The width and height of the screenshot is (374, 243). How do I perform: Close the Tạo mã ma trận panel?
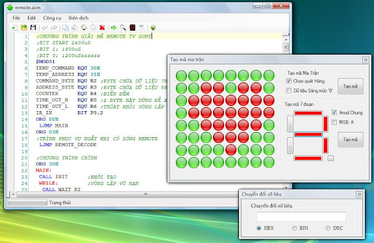pyautogui.click(x=366, y=59)
